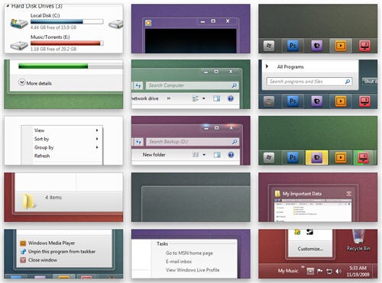Open the Local Disk (C:) drive icon
Viewport: 382px width, 283px height.
pyautogui.click(x=19, y=24)
